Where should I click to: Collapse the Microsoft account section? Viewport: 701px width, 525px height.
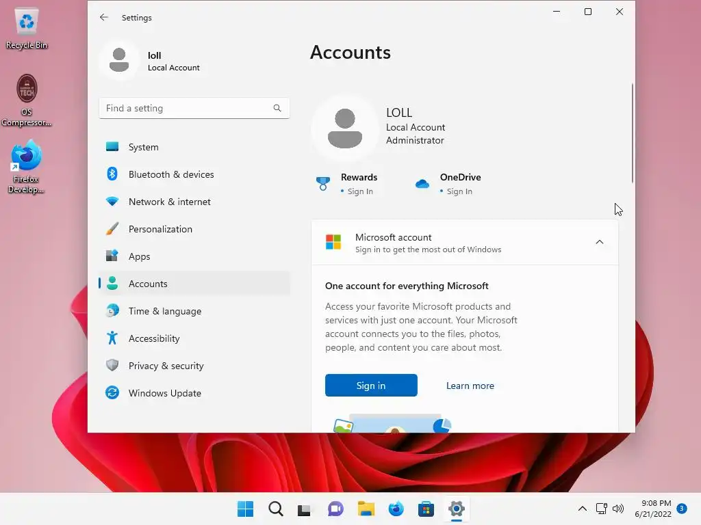pos(600,242)
